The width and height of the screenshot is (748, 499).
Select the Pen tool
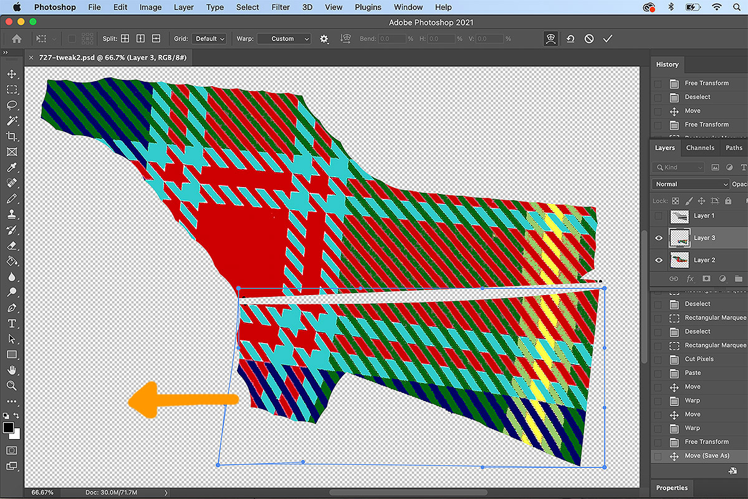coord(12,308)
